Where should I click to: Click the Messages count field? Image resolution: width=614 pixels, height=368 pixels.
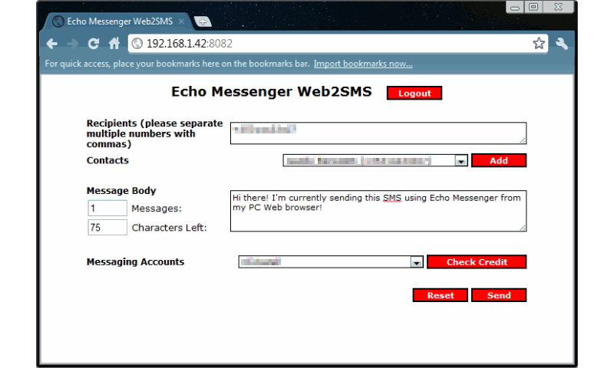107,208
